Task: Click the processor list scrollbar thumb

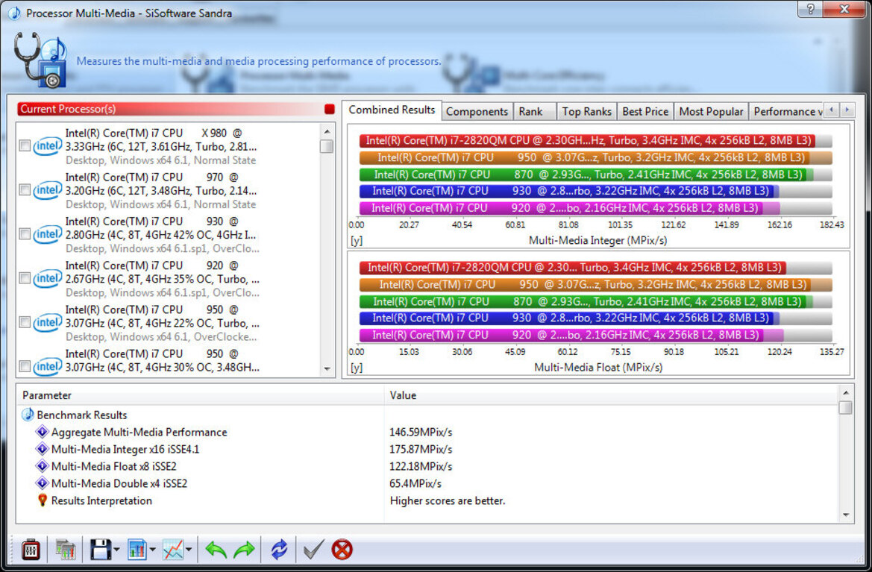Action: tap(327, 146)
